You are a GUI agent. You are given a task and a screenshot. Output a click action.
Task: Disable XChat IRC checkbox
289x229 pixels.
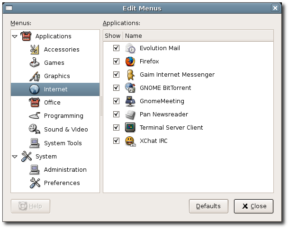116,141
